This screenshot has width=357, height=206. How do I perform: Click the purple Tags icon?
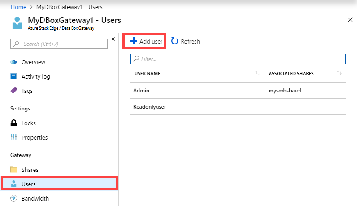(13, 91)
